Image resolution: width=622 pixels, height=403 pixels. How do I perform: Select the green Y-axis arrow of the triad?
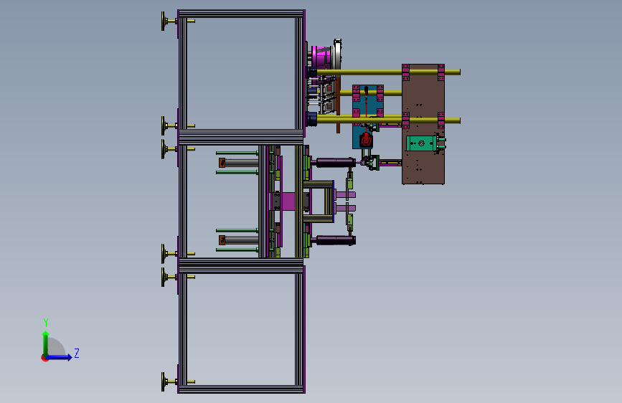click(x=45, y=343)
